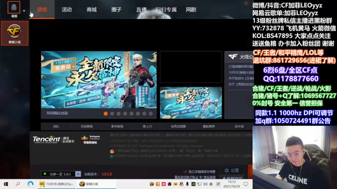Open the NVIDIA tray icon
The width and height of the screenshot is (337, 189).
[x=193, y=184]
